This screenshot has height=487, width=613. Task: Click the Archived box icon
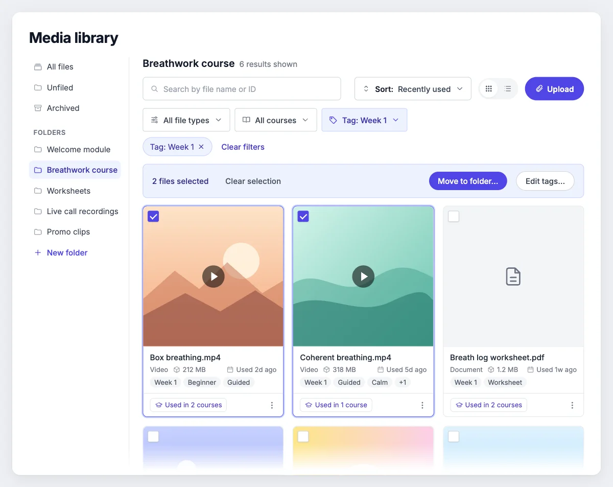38,108
